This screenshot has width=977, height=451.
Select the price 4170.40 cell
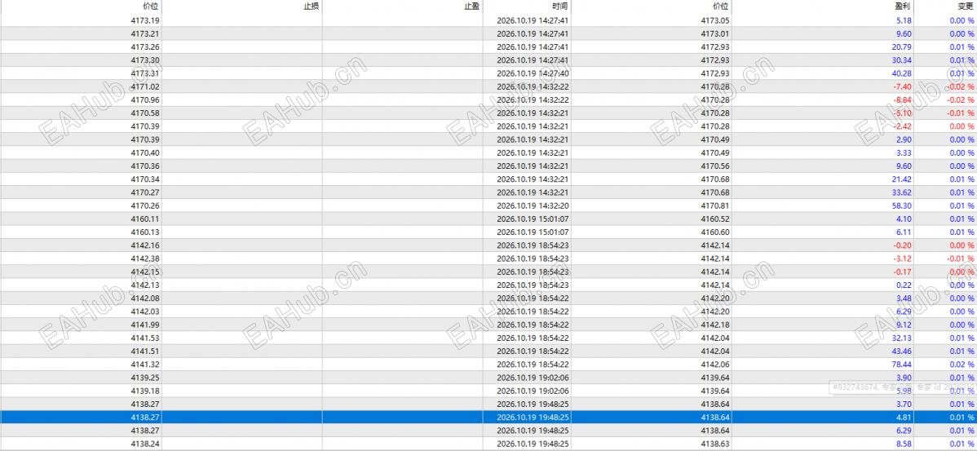coord(144,153)
